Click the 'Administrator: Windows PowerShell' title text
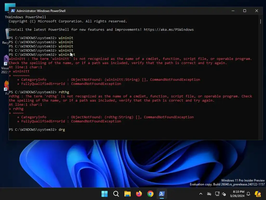266x200 pixels. pos(41,11)
